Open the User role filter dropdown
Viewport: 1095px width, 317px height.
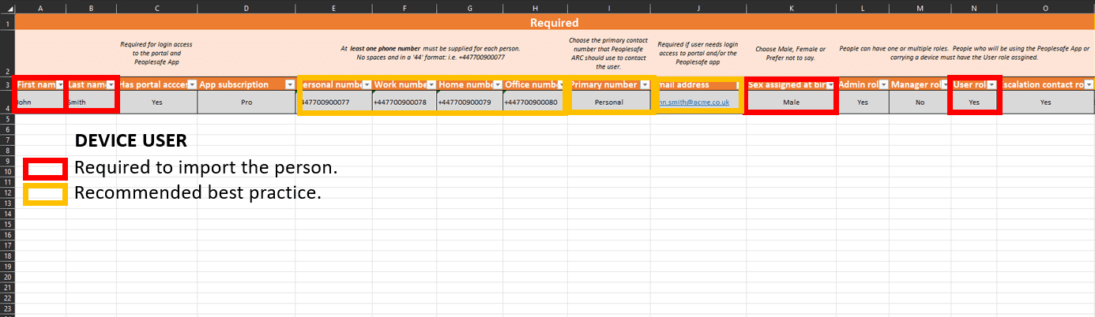(x=992, y=84)
